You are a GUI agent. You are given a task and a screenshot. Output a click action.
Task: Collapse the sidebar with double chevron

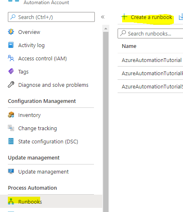point(103,17)
